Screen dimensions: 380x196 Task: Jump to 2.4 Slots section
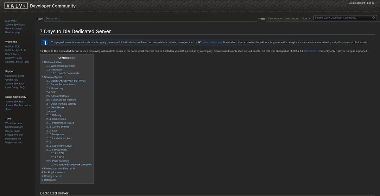[x=51, y=92]
